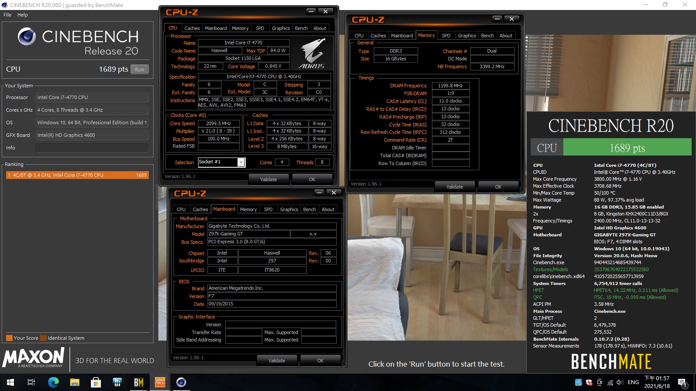Run the Cinebench CPU test
The width and height of the screenshot is (696, 391).
click(139, 70)
